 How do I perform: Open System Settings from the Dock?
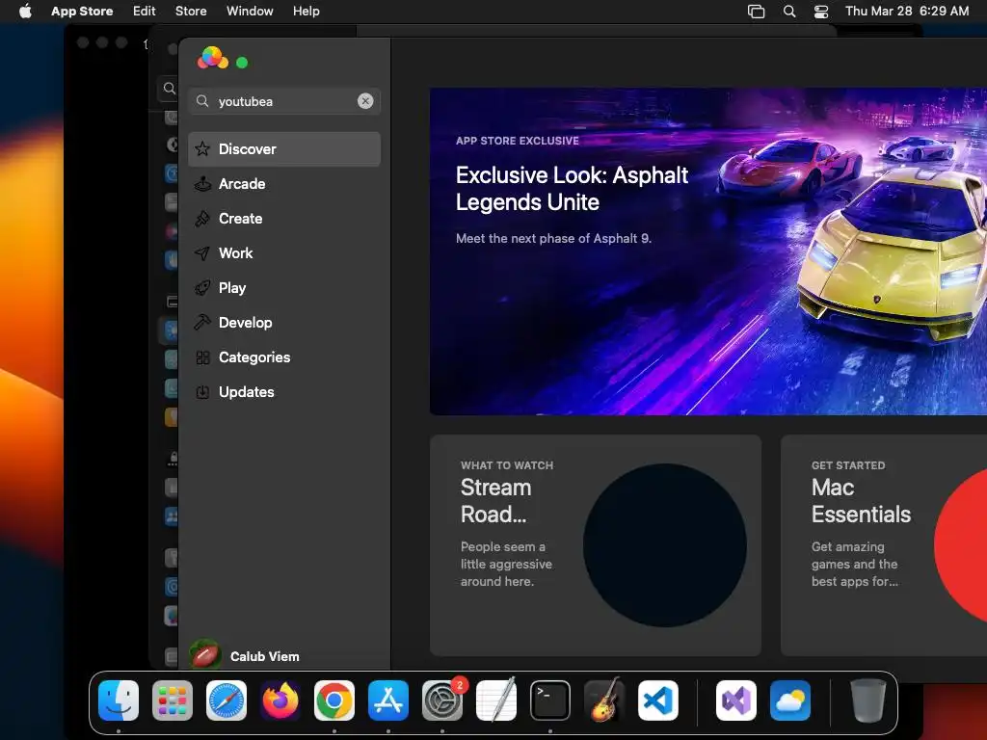pos(442,700)
